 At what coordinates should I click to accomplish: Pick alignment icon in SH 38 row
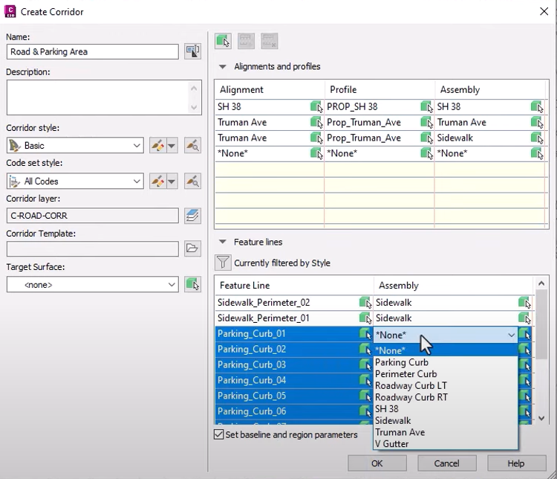coord(316,107)
